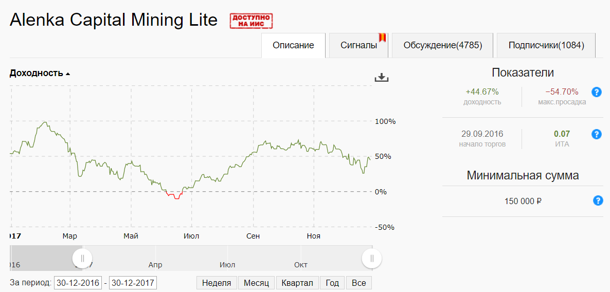Show full history with Все button

358,283
